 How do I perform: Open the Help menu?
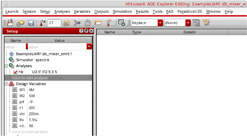229,11
